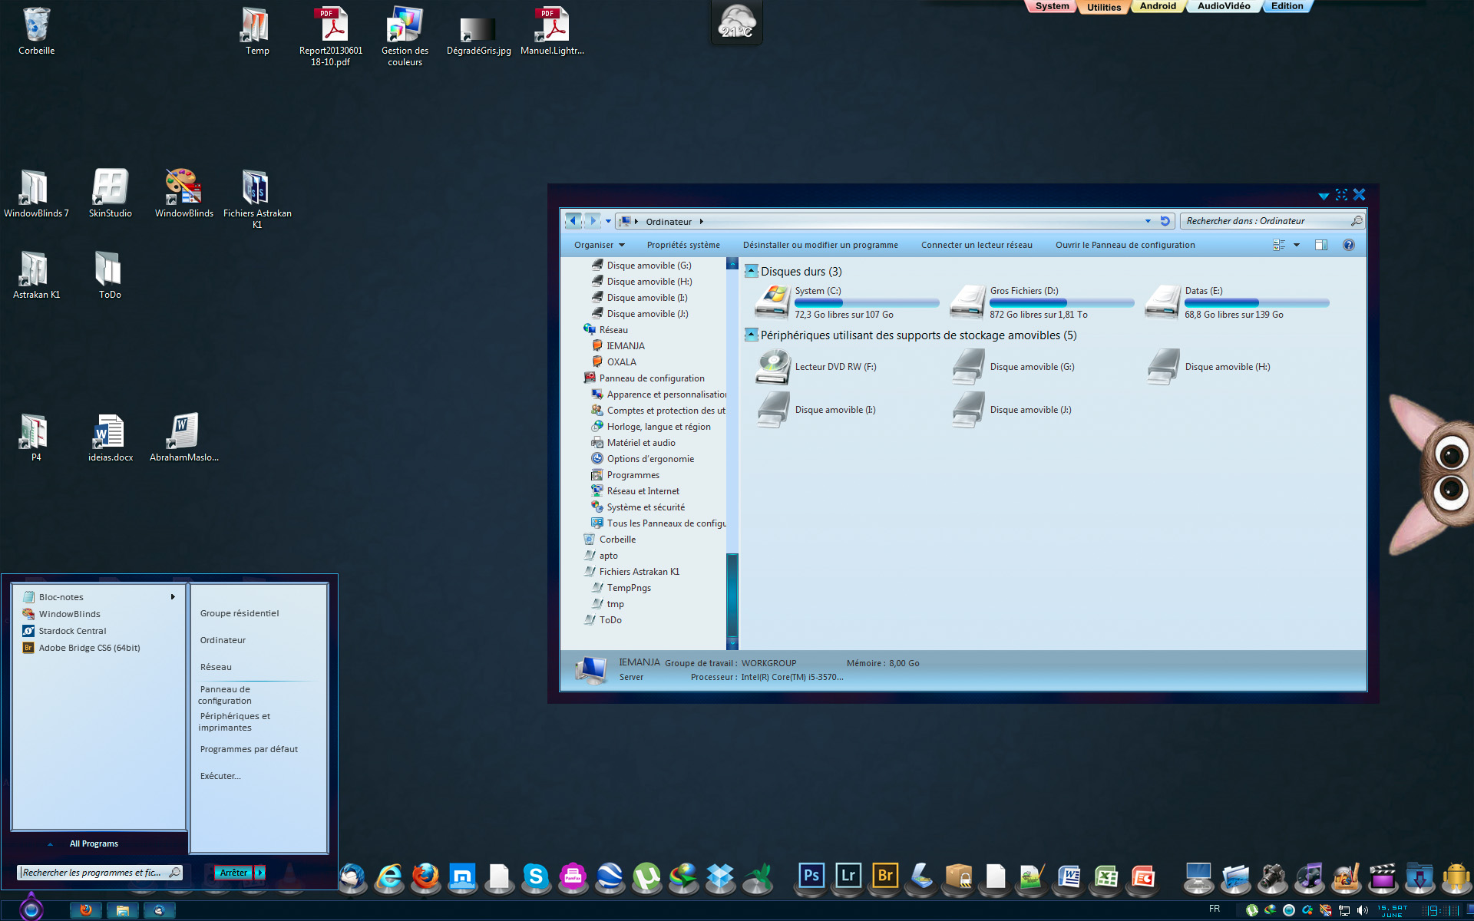The width and height of the screenshot is (1474, 921).
Task: Click the Arrêter shutdown button
Action: coord(233,873)
